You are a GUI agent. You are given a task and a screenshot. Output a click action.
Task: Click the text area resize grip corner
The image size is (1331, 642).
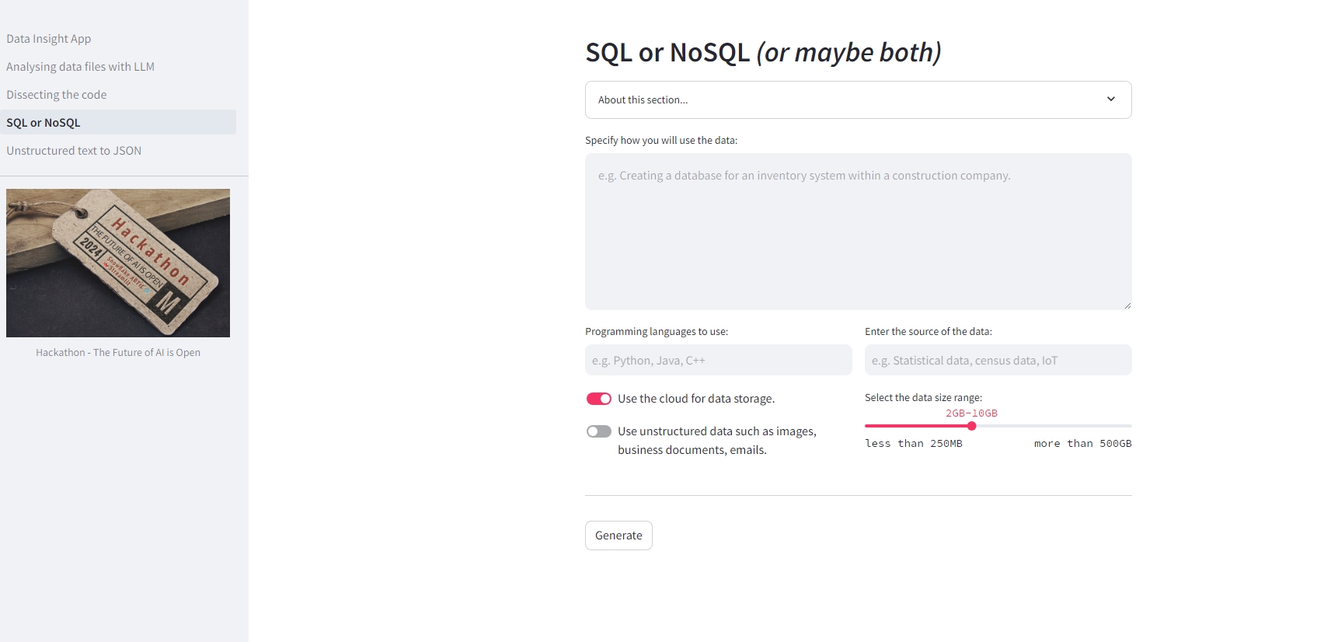pos(1127,305)
